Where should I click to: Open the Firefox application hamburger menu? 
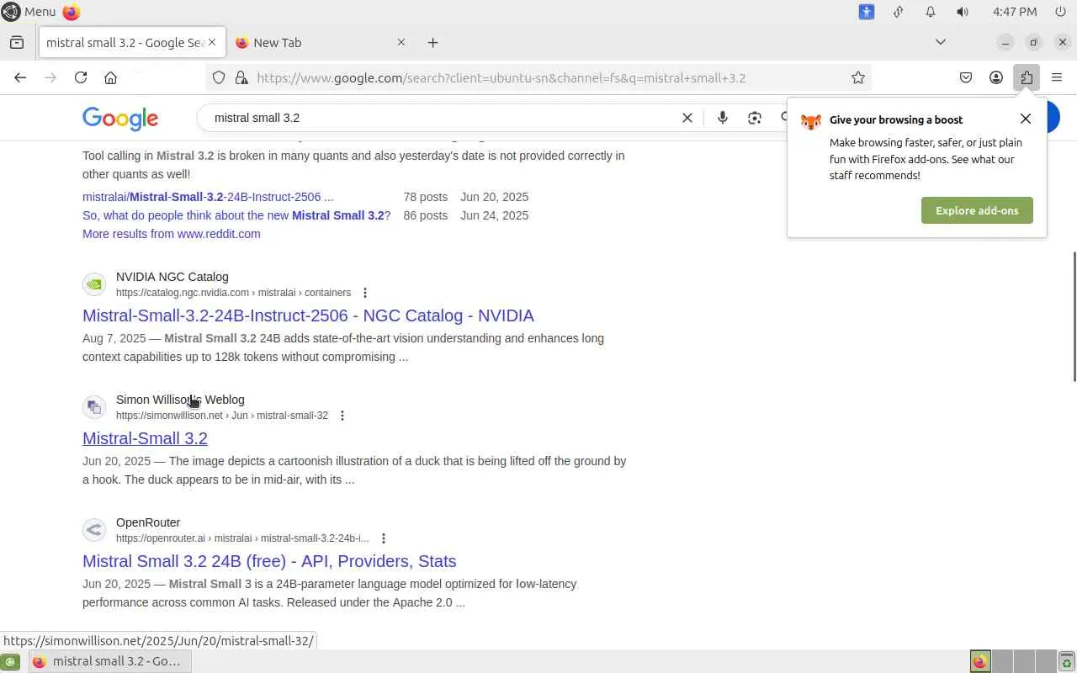pyautogui.click(x=1057, y=77)
